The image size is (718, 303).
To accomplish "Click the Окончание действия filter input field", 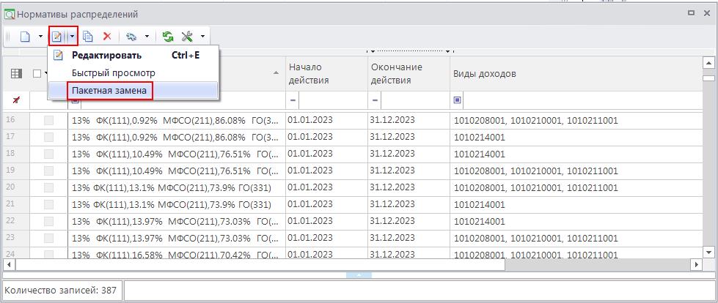I will (x=415, y=100).
